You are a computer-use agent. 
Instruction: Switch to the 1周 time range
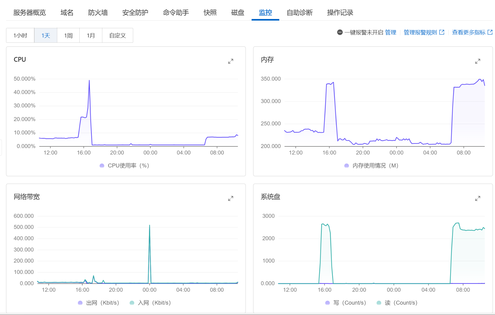(68, 35)
